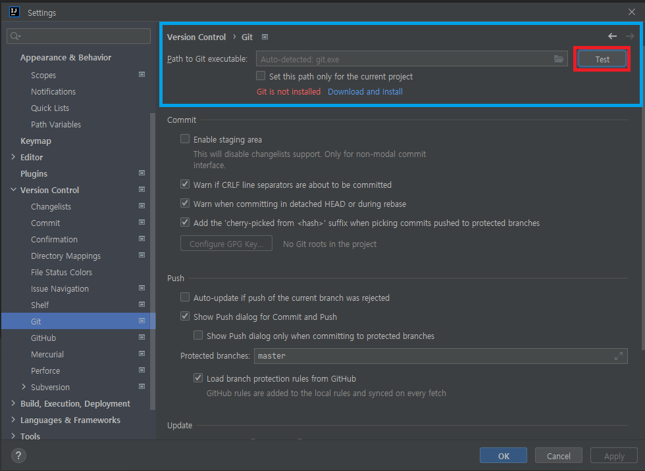This screenshot has width=645, height=471.
Task: Expand Languages & Frameworks section
Action: coord(13,420)
